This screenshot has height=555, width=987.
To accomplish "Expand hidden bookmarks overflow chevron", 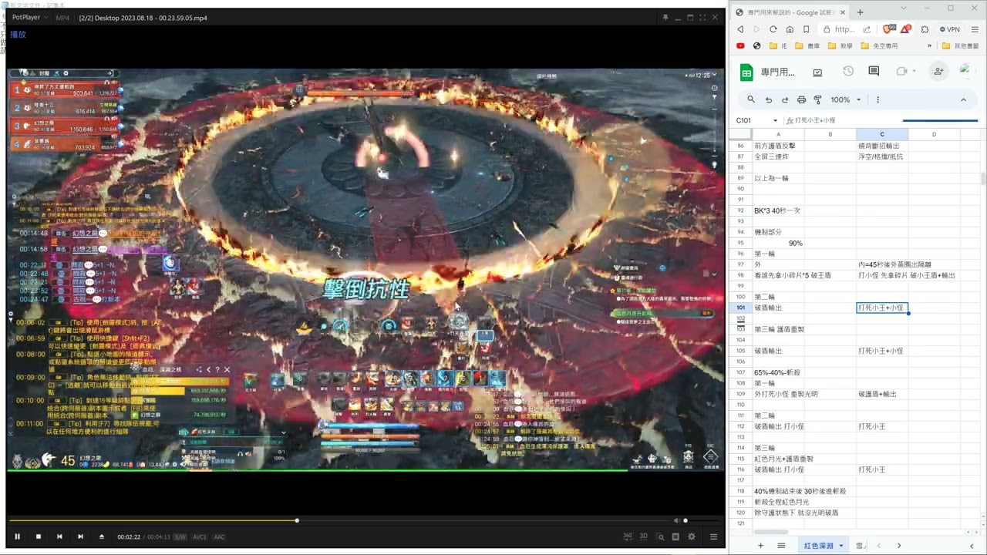I will (x=930, y=46).
